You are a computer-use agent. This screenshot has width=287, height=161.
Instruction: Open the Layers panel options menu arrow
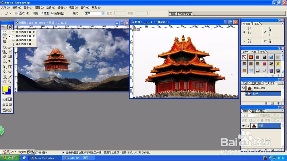click(x=282, y=111)
